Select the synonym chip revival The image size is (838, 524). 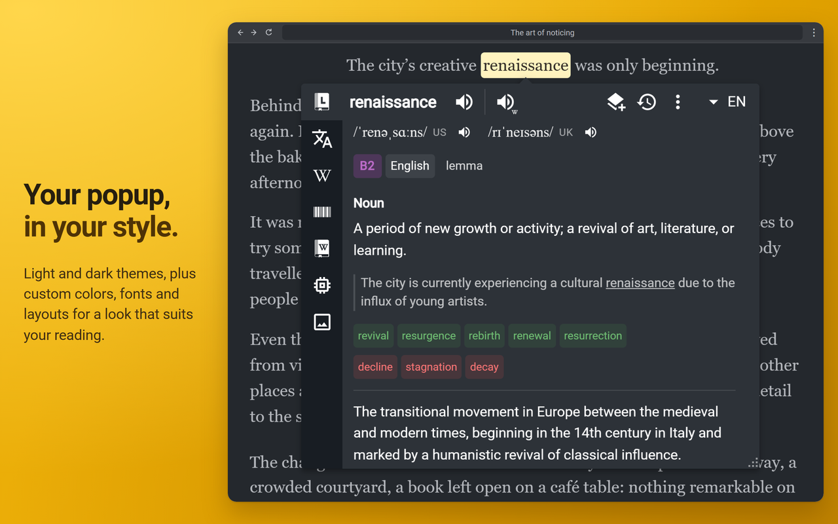(373, 336)
